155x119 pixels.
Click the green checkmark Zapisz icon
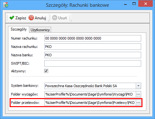point(12,18)
